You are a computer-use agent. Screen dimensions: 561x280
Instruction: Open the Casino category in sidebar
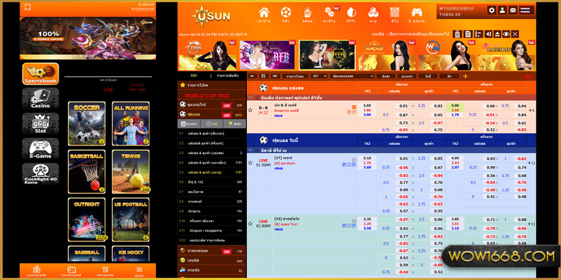pos(40,98)
